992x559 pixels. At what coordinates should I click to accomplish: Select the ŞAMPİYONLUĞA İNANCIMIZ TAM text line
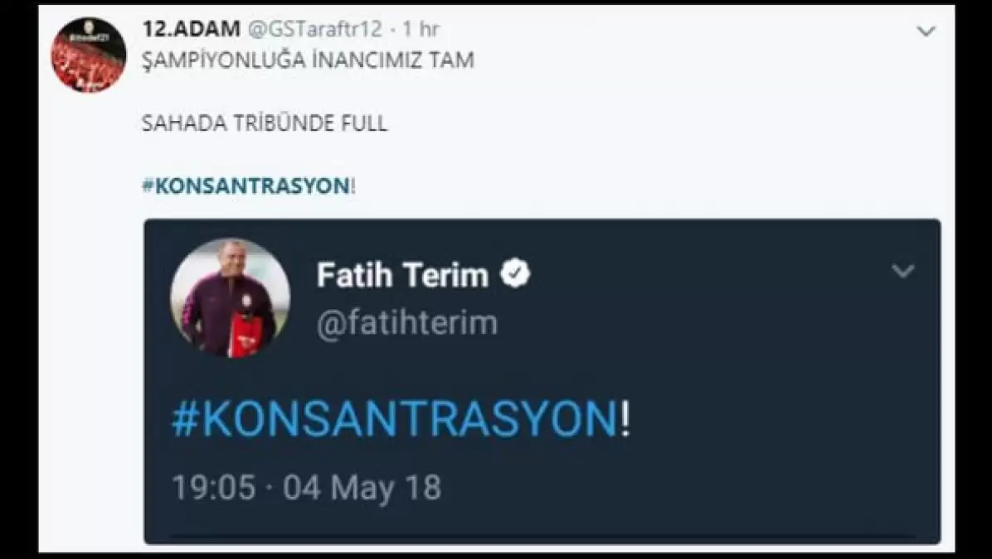point(308,60)
